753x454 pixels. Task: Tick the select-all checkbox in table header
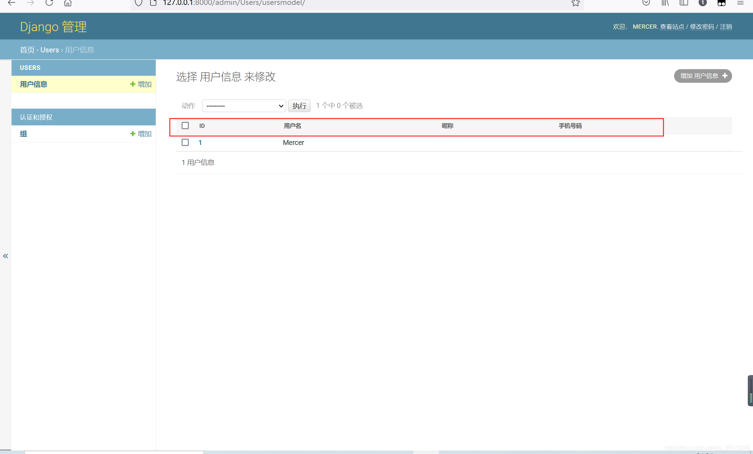pyautogui.click(x=185, y=125)
